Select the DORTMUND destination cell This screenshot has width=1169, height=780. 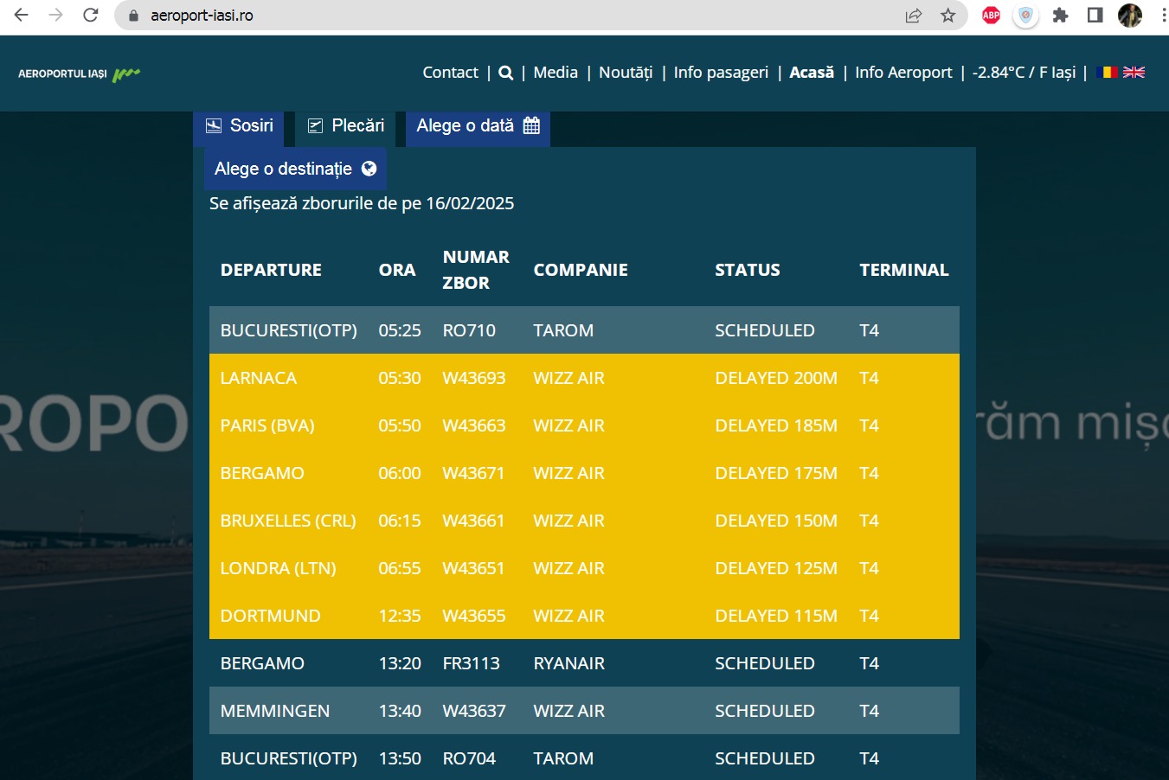(271, 616)
